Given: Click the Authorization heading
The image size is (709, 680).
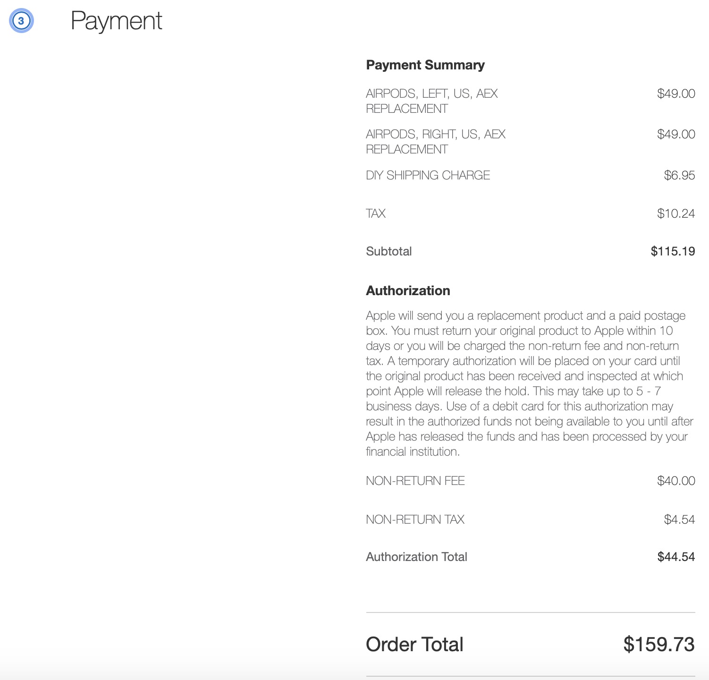Looking at the screenshot, I should 408,290.
